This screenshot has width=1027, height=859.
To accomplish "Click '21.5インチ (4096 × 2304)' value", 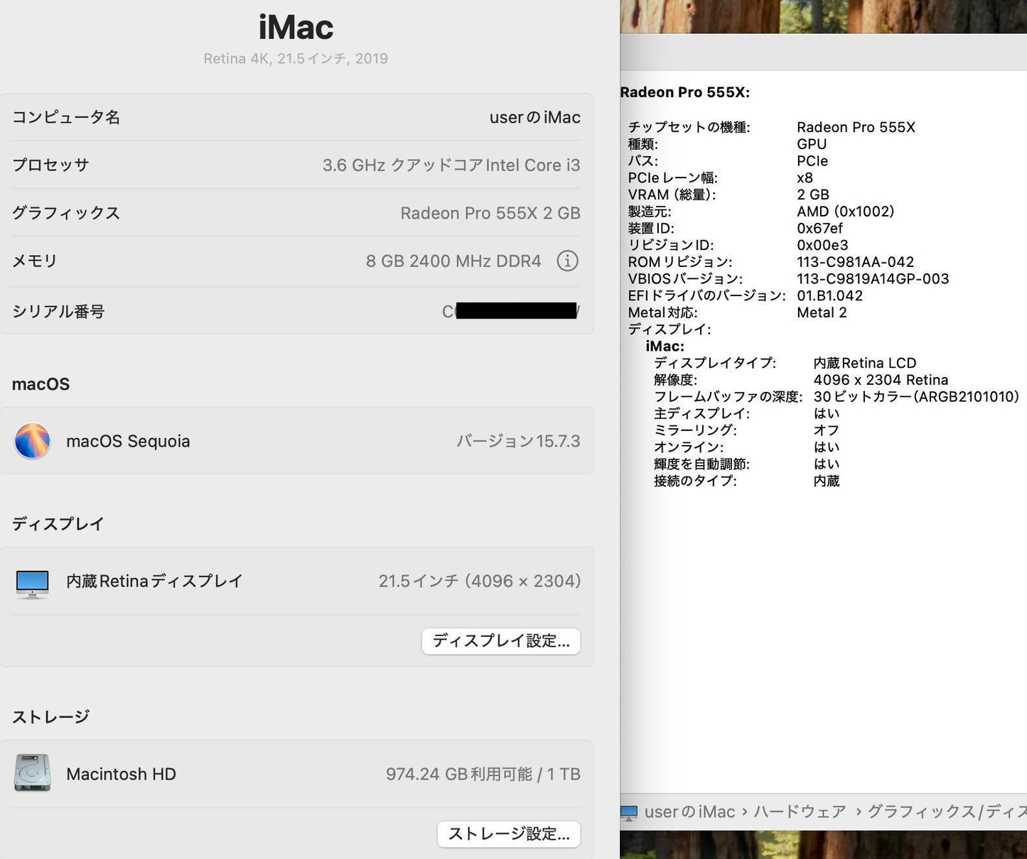I will pos(480,581).
